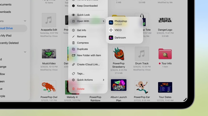Click the Keep Downloaded arrow icon

(x=73, y=6)
